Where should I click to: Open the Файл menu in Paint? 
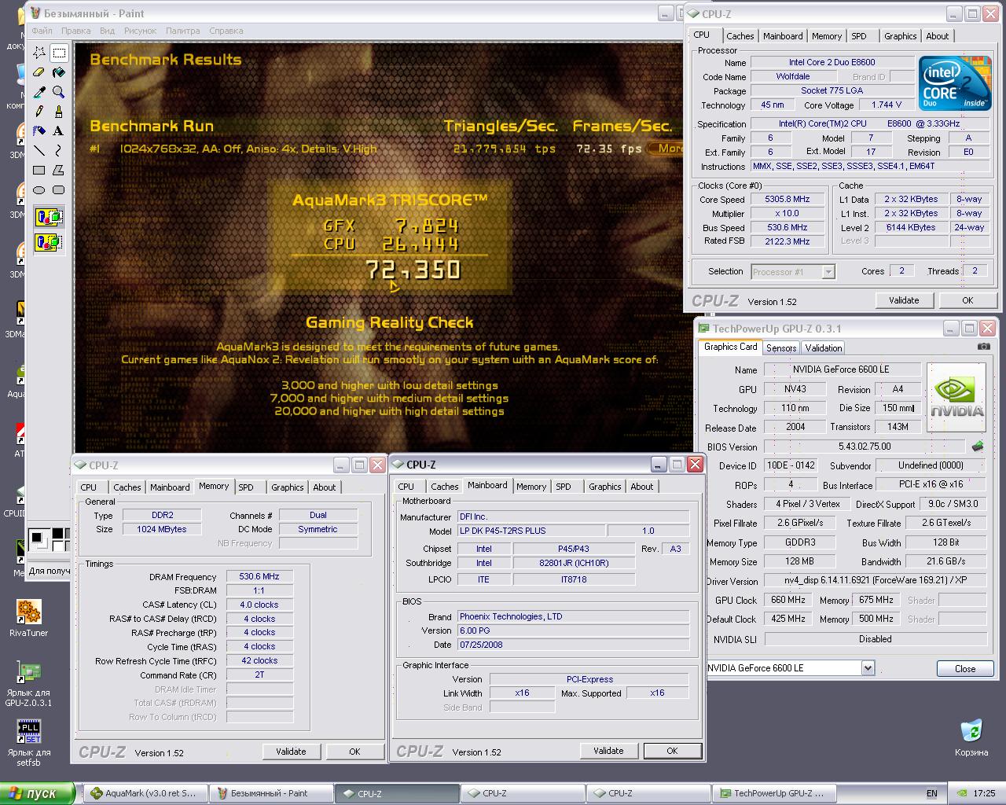[x=42, y=31]
